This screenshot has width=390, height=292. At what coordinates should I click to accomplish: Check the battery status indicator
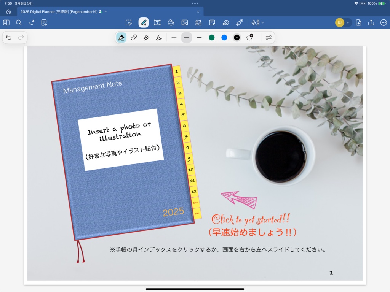tap(382, 3)
